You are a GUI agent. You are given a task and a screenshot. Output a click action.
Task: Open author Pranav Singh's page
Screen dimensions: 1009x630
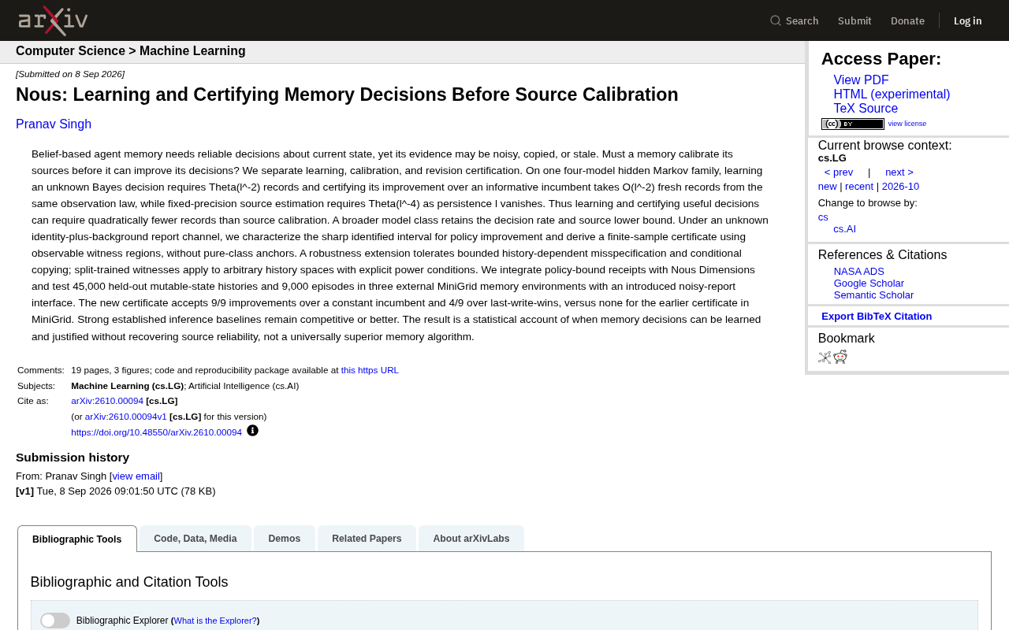54,124
